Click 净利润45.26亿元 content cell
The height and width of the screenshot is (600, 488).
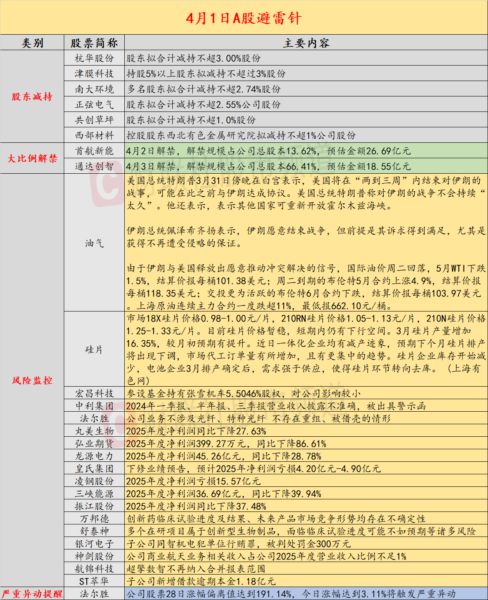(x=306, y=456)
